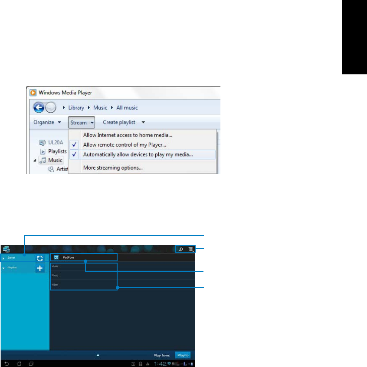Collapse the Music tree node triangle

[35, 160]
